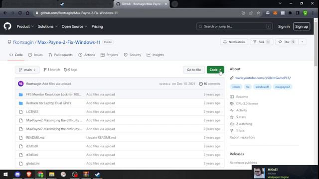Image resolution: width=319 pixels, height=179 pixels.
Task: Focus the Search or jump to field
Action: pos(234,26)
